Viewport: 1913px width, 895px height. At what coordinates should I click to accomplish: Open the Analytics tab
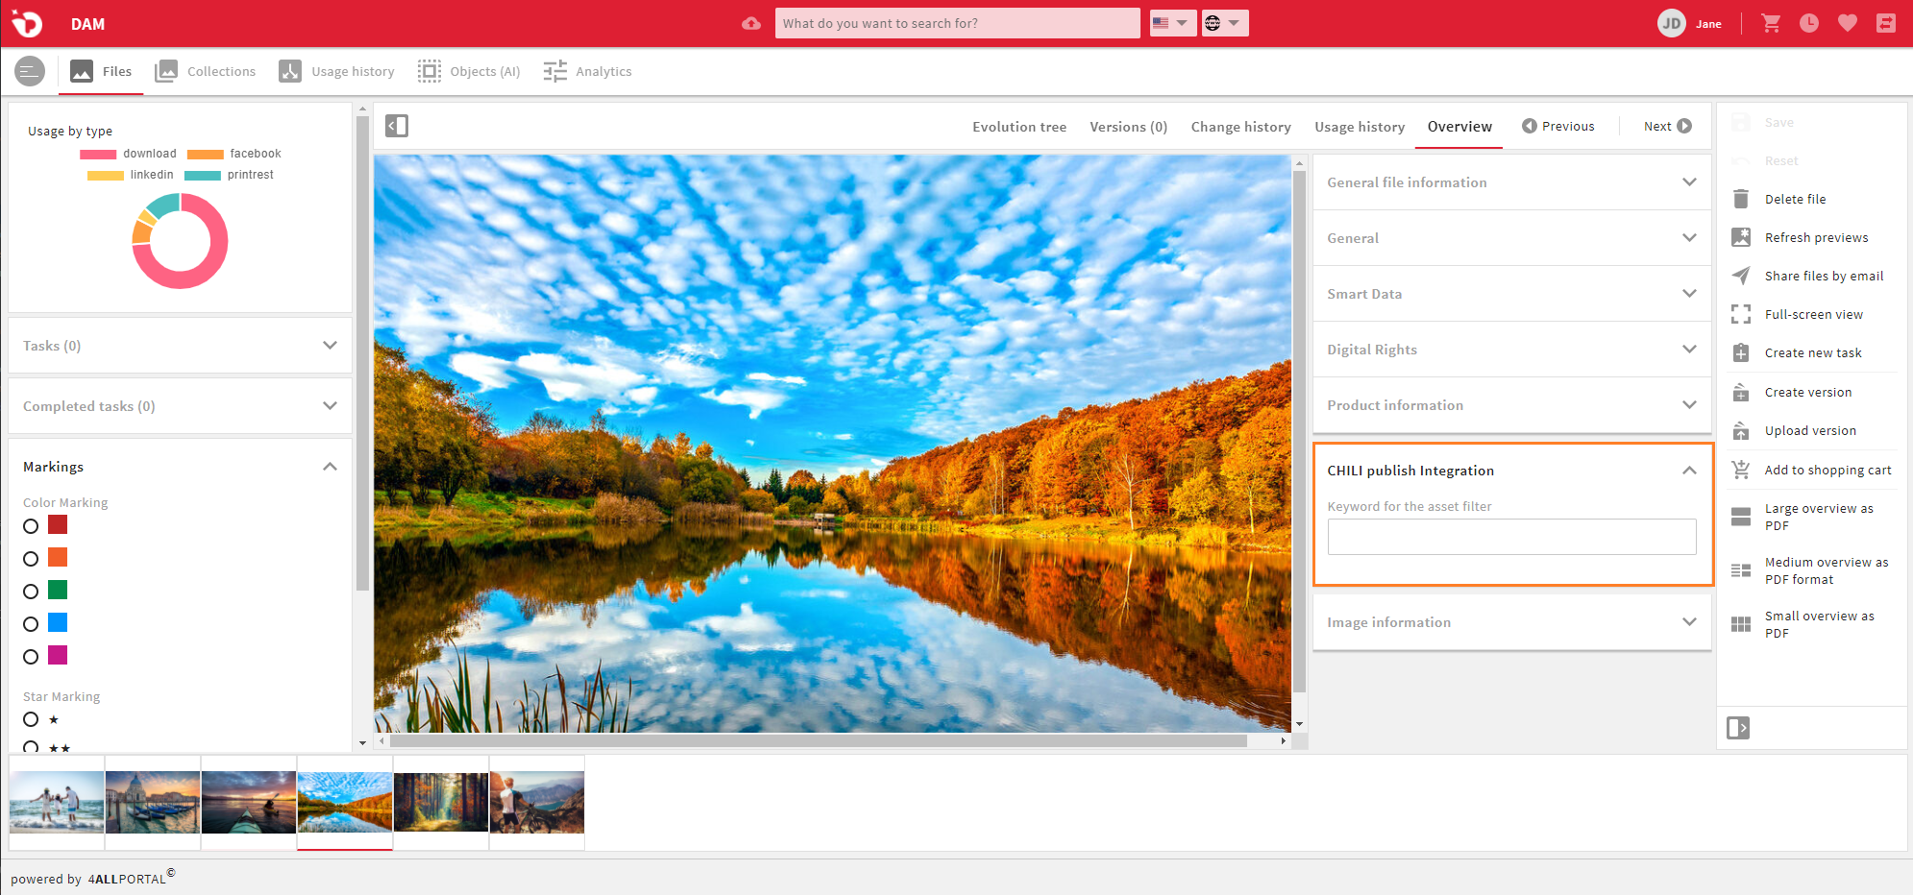pos(587,71)
